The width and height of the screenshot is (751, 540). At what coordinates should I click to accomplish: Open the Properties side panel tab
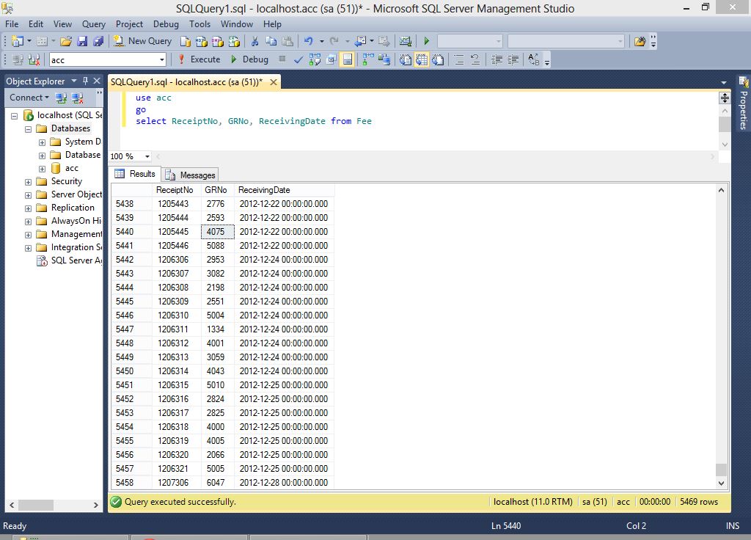coord(744,103)
